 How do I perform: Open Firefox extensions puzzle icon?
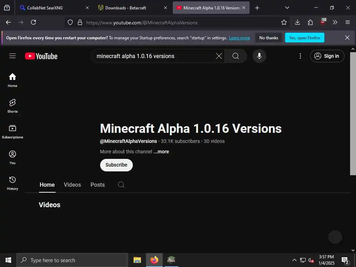(310, 23)
